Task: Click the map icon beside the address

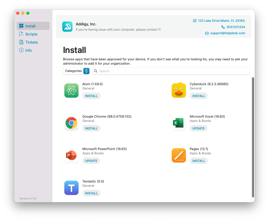Action: (x=195, y=21)
